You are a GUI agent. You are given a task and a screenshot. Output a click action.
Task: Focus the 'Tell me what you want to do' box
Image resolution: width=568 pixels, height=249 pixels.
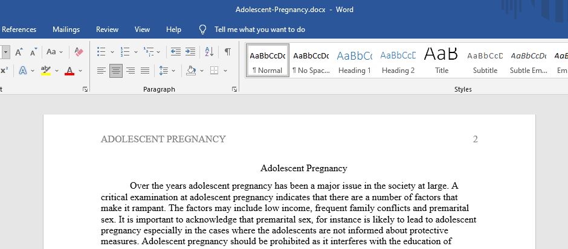tap(259, 30)
